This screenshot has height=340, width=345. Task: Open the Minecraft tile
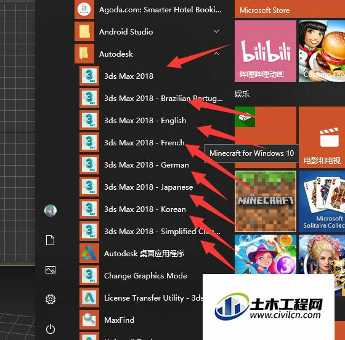point(266,201)
